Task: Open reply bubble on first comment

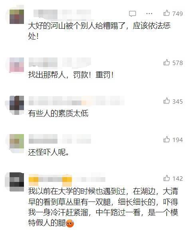Action: [x=132, y=14]
